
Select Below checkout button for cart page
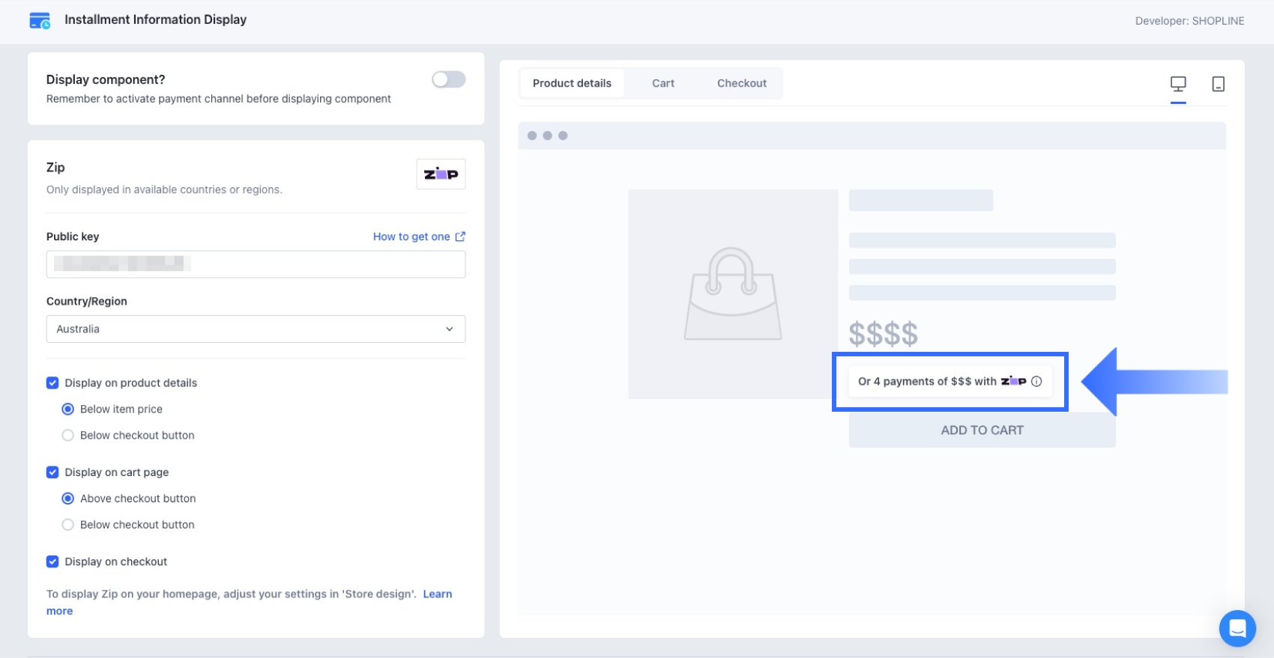pyautogui.click(x=68, y=525)
